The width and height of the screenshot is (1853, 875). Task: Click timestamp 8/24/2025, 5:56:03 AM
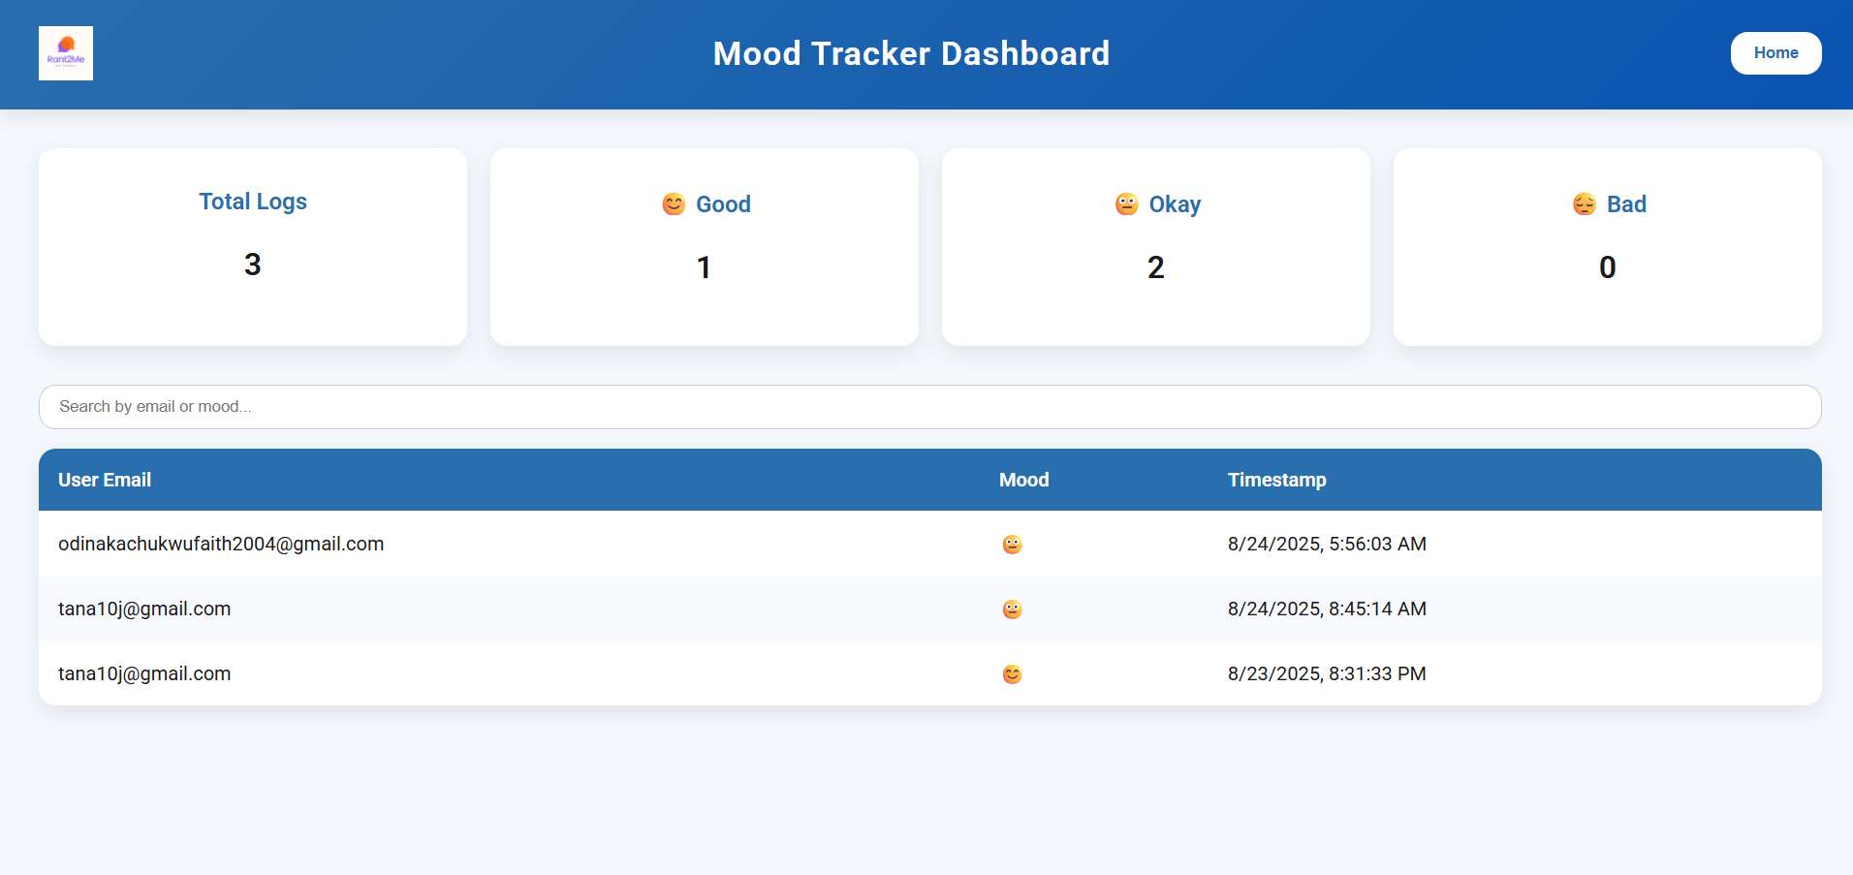pyautogui.click(x=1327, y=544)
